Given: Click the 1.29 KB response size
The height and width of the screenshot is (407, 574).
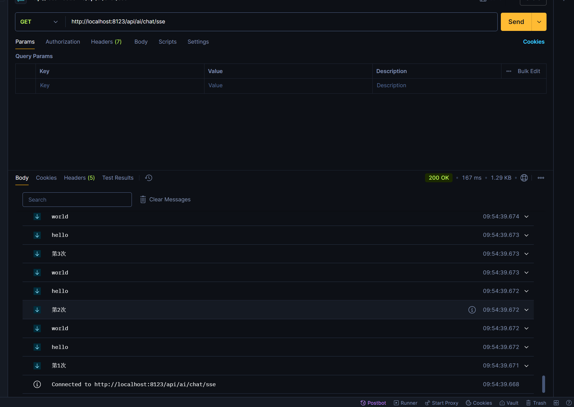Looking at the screenshot, I should [x=501, y=178].
